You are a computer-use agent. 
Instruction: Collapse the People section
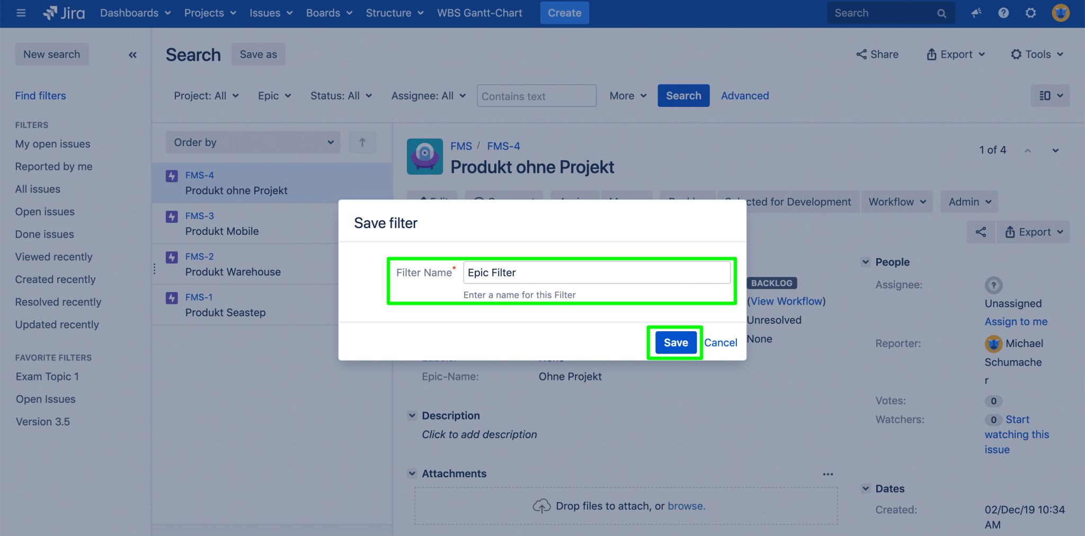point(865,261)
